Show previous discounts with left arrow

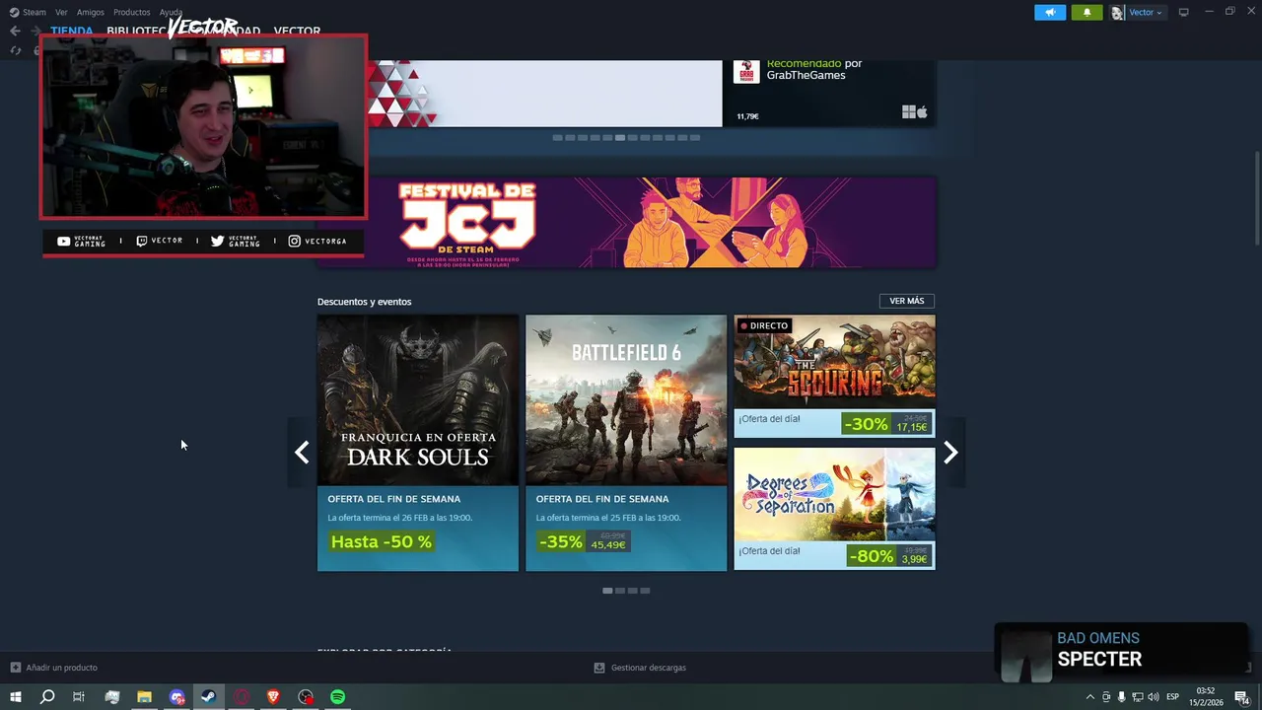point(302,453)
